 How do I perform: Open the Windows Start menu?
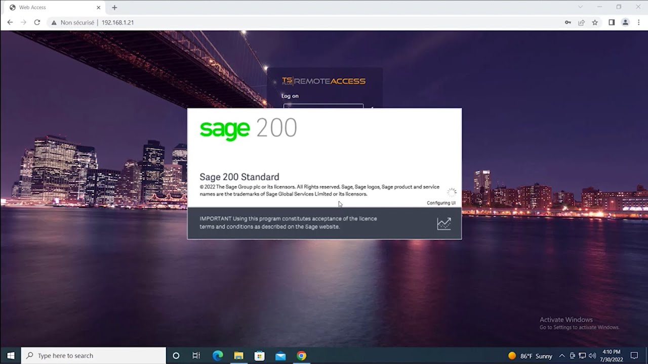[x=11, y=355]
